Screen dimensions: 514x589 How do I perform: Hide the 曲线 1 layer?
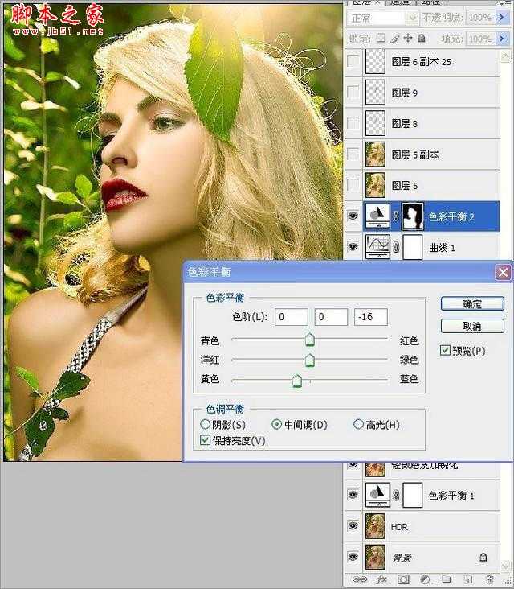click(353, 247)
